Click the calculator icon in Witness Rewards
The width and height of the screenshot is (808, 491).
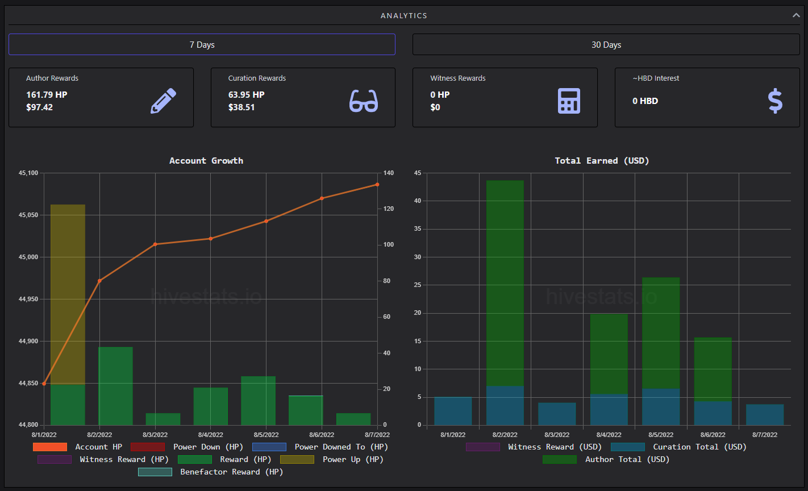(569, 101)
